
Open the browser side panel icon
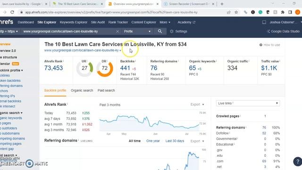(x=290, y=12)
